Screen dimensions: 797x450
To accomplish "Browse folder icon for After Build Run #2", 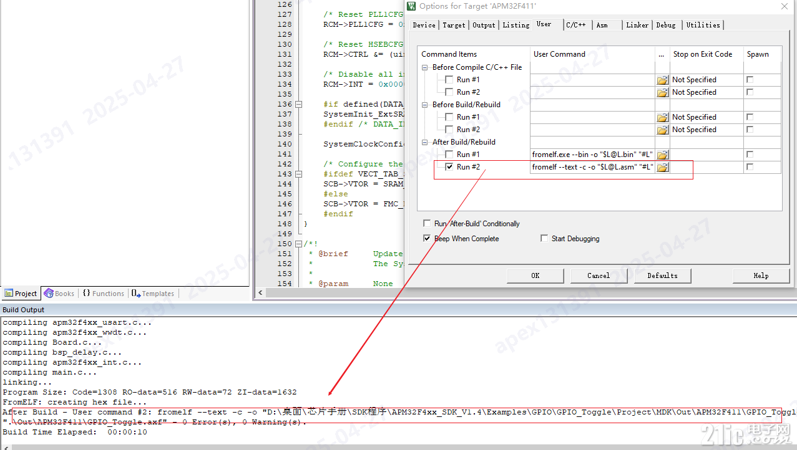I will [x=662, y=167].
